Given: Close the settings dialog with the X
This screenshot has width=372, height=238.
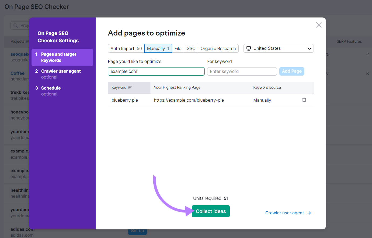Looking at the screenshot, I should (319, 25).
